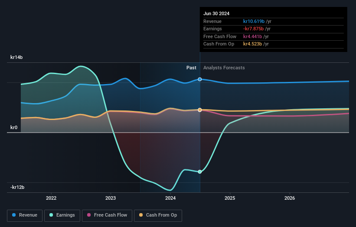Click the teal Earnings marker on the chart

pyautogui.click(x=200, y=172)
